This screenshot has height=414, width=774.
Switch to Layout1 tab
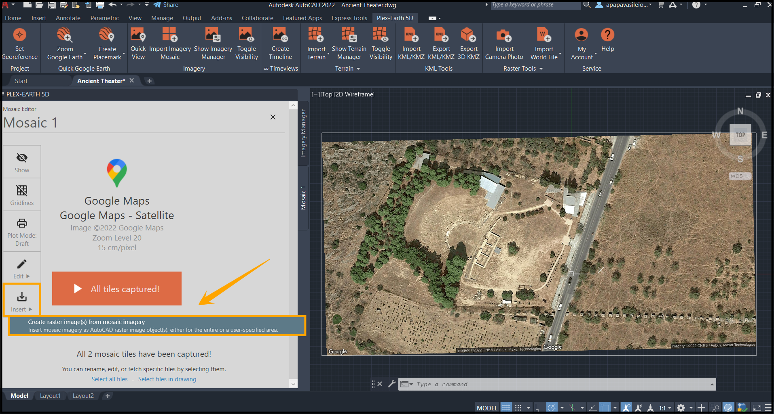(50, 396)
